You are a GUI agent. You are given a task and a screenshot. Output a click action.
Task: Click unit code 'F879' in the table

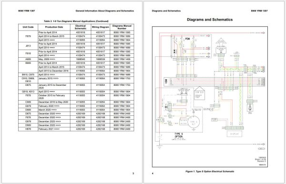coord(28,36)
